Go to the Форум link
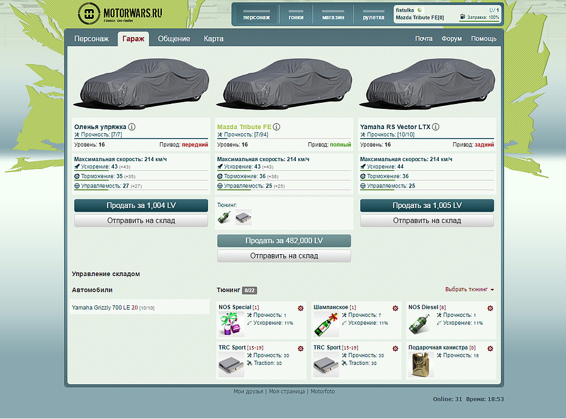 point(452,38)
